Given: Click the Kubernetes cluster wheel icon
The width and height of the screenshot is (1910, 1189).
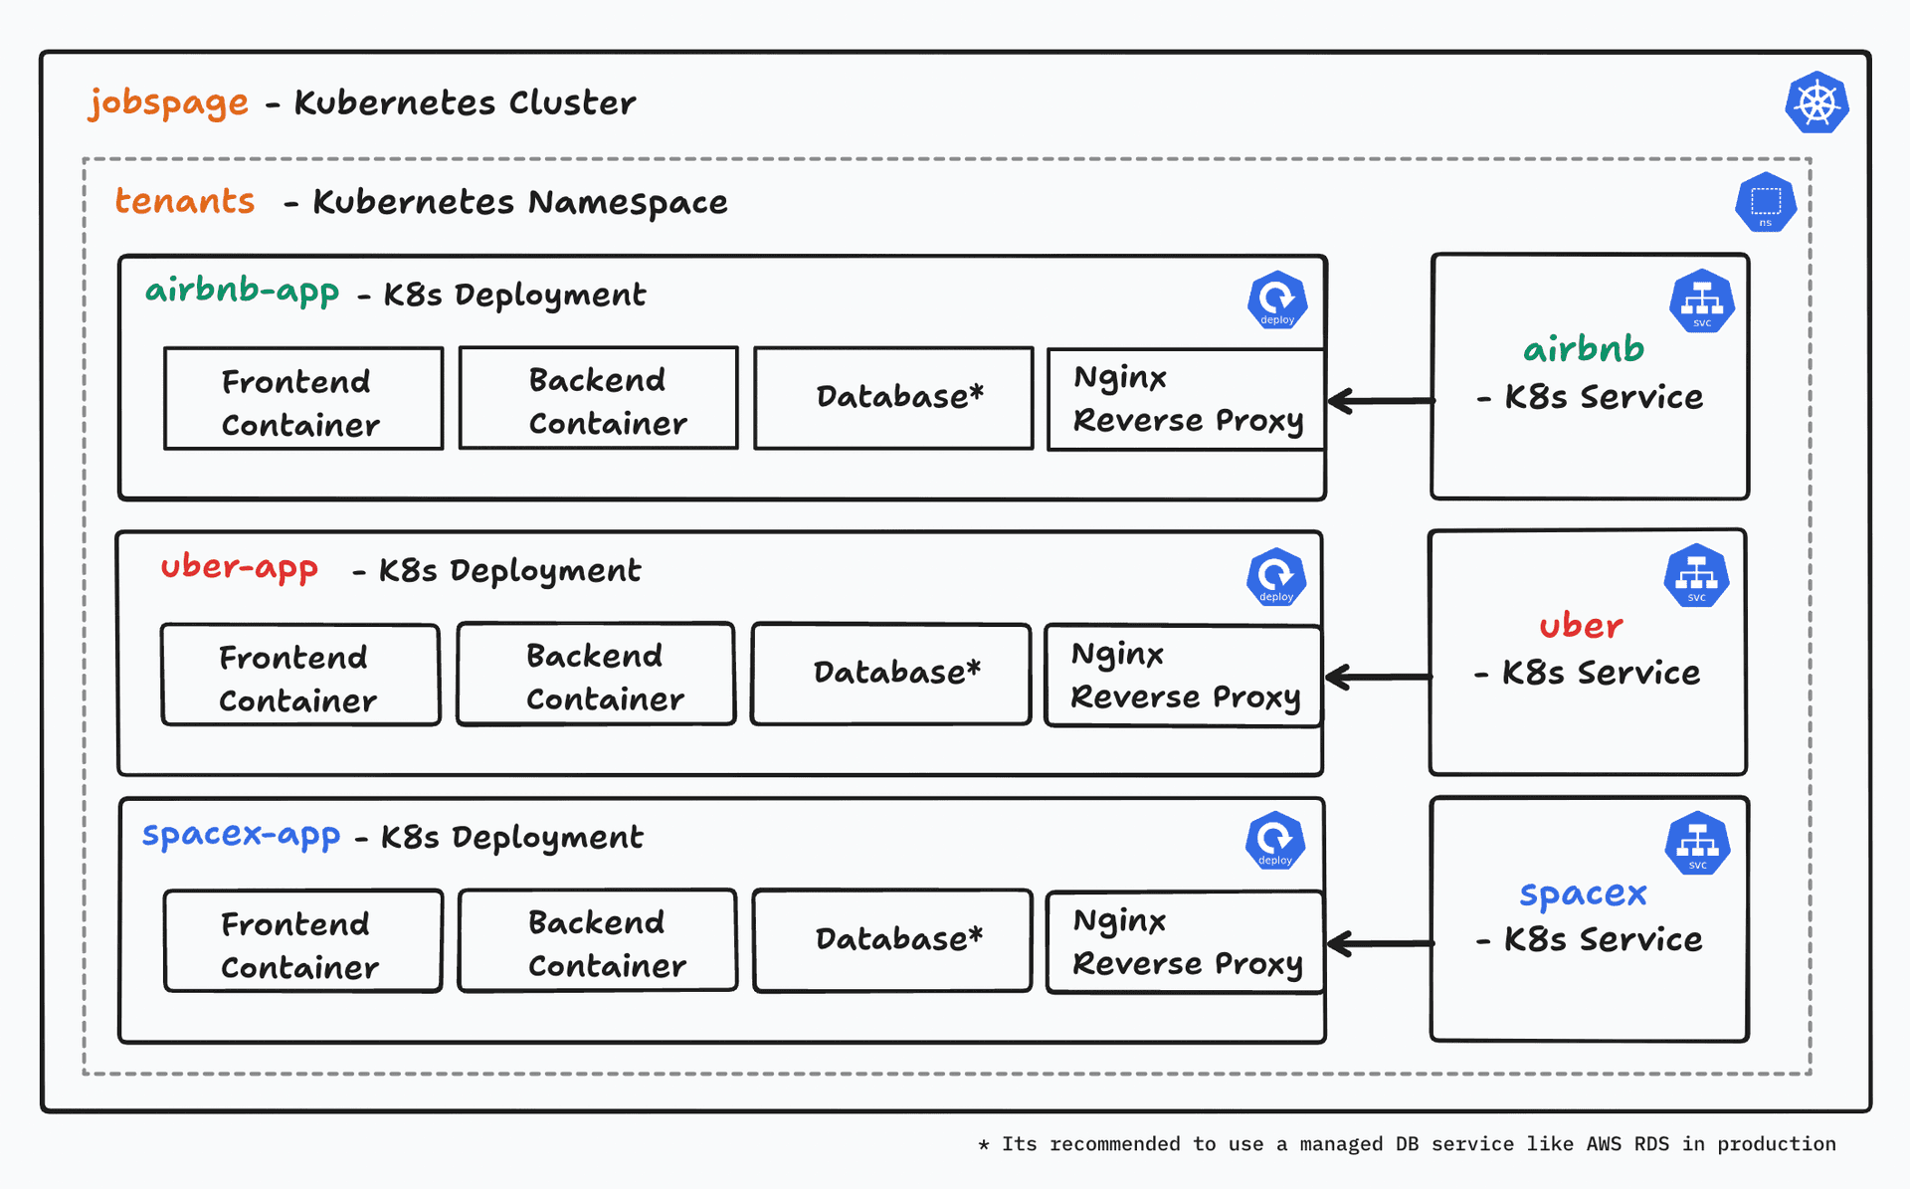Looking at the screenshot, I should click(1816, 102).
